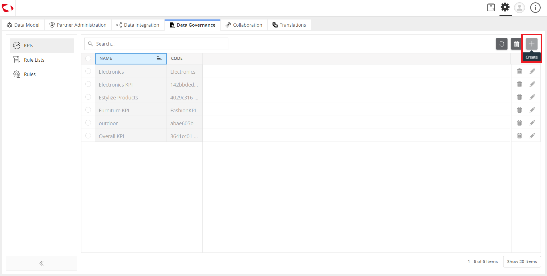The image size is (547, 276).
Task: Click the Search input field
Action: click(x=156, y=44)
